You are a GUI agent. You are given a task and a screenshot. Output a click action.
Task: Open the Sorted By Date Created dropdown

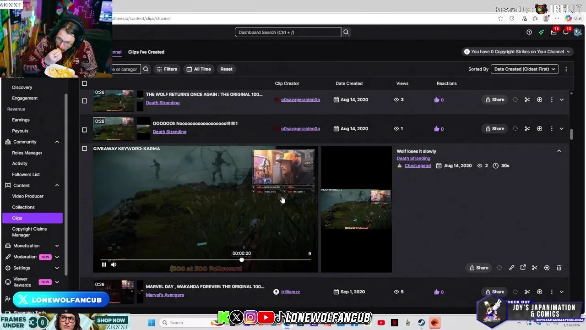pyautogui.click(x=525, y=69)
